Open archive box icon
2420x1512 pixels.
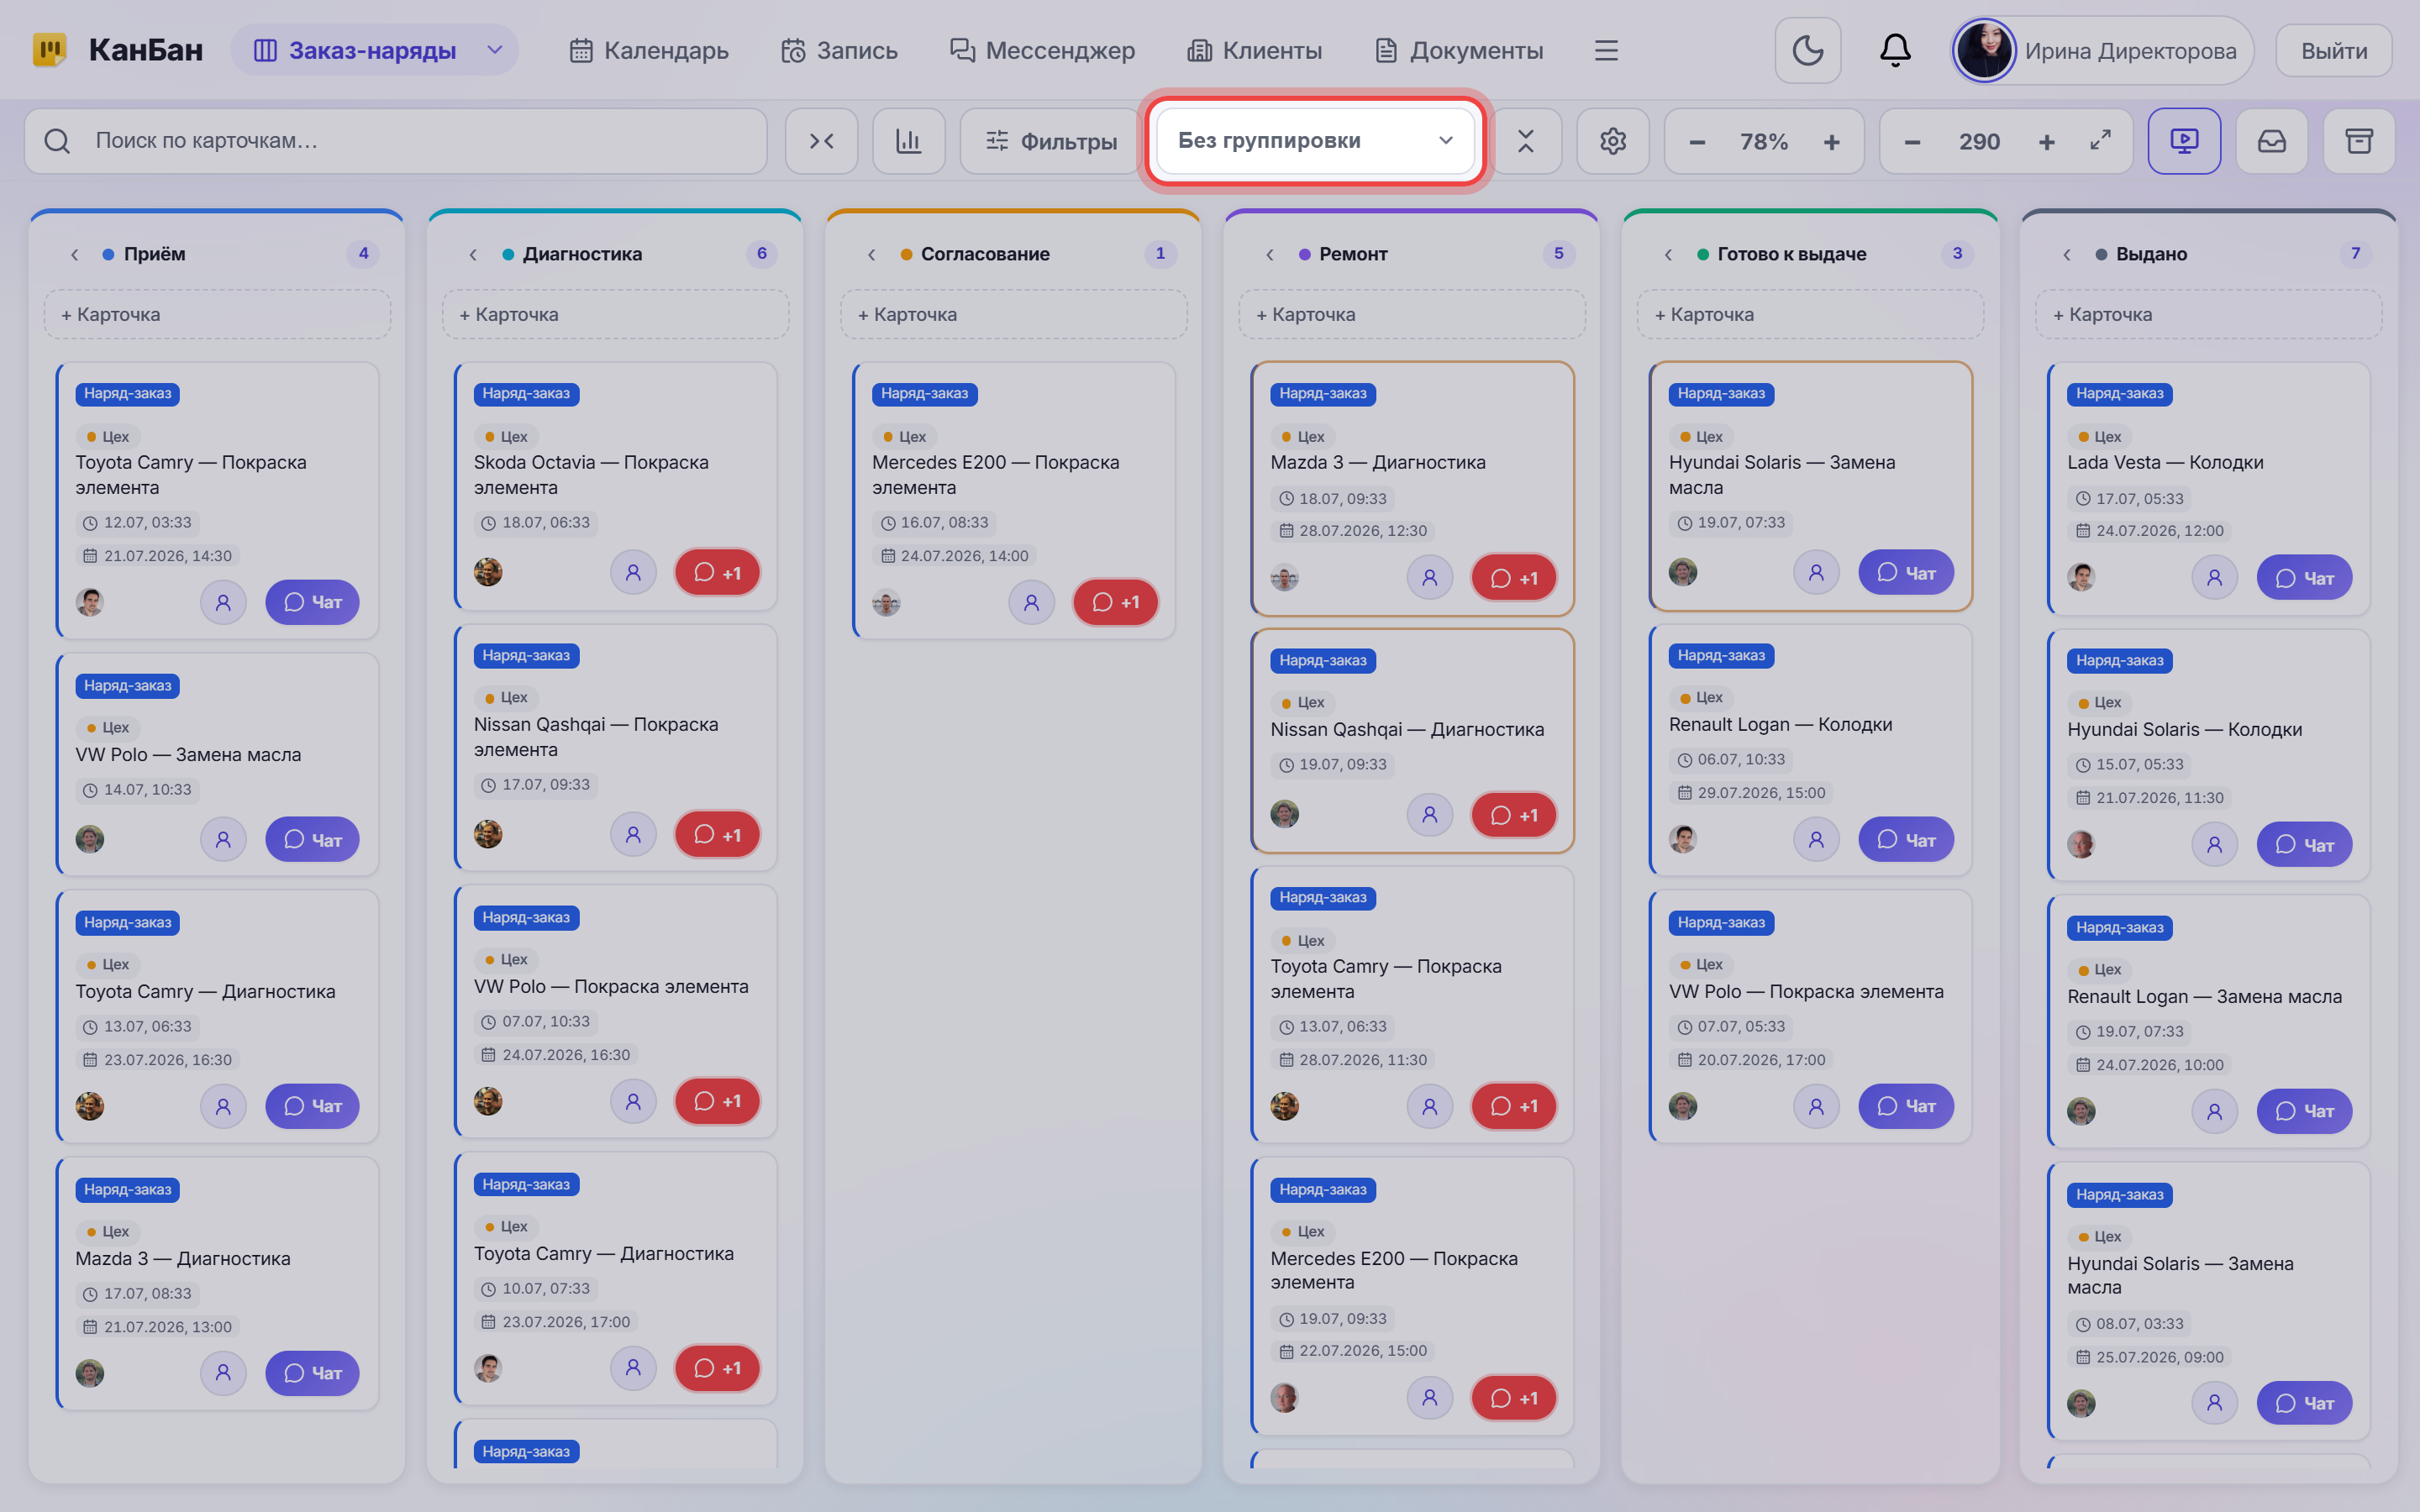point(2359,141)
